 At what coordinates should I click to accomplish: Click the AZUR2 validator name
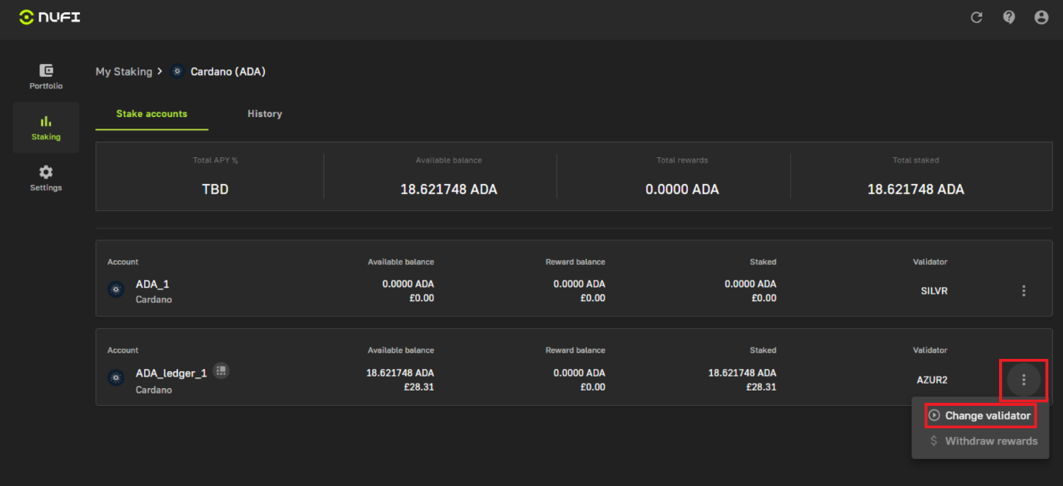tap(932, 380)
